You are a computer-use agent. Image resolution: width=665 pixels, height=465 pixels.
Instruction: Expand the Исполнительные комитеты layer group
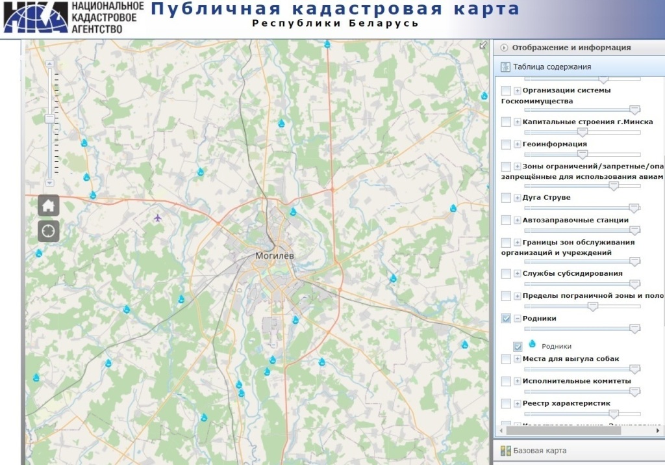pyautogui.click(x=518, y=381)
